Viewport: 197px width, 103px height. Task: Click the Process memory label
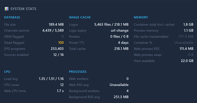click(x=146, y=31)
